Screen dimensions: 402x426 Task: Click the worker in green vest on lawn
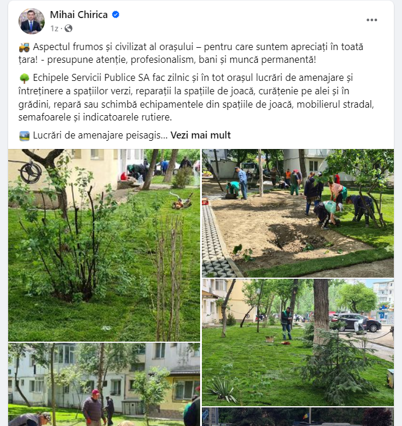[x=287, y=324]
